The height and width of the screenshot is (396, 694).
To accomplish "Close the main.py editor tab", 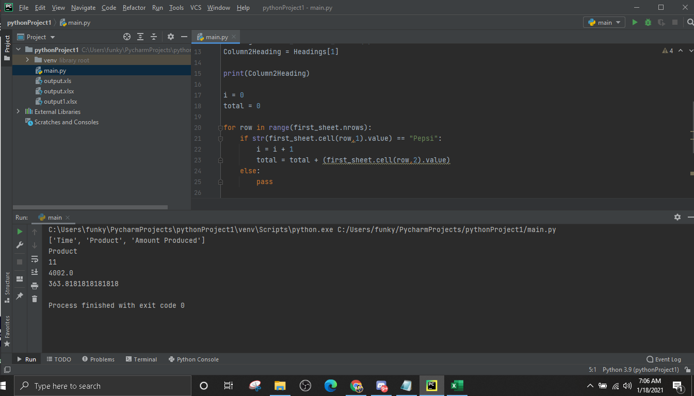I will click(x=234, y=37).
